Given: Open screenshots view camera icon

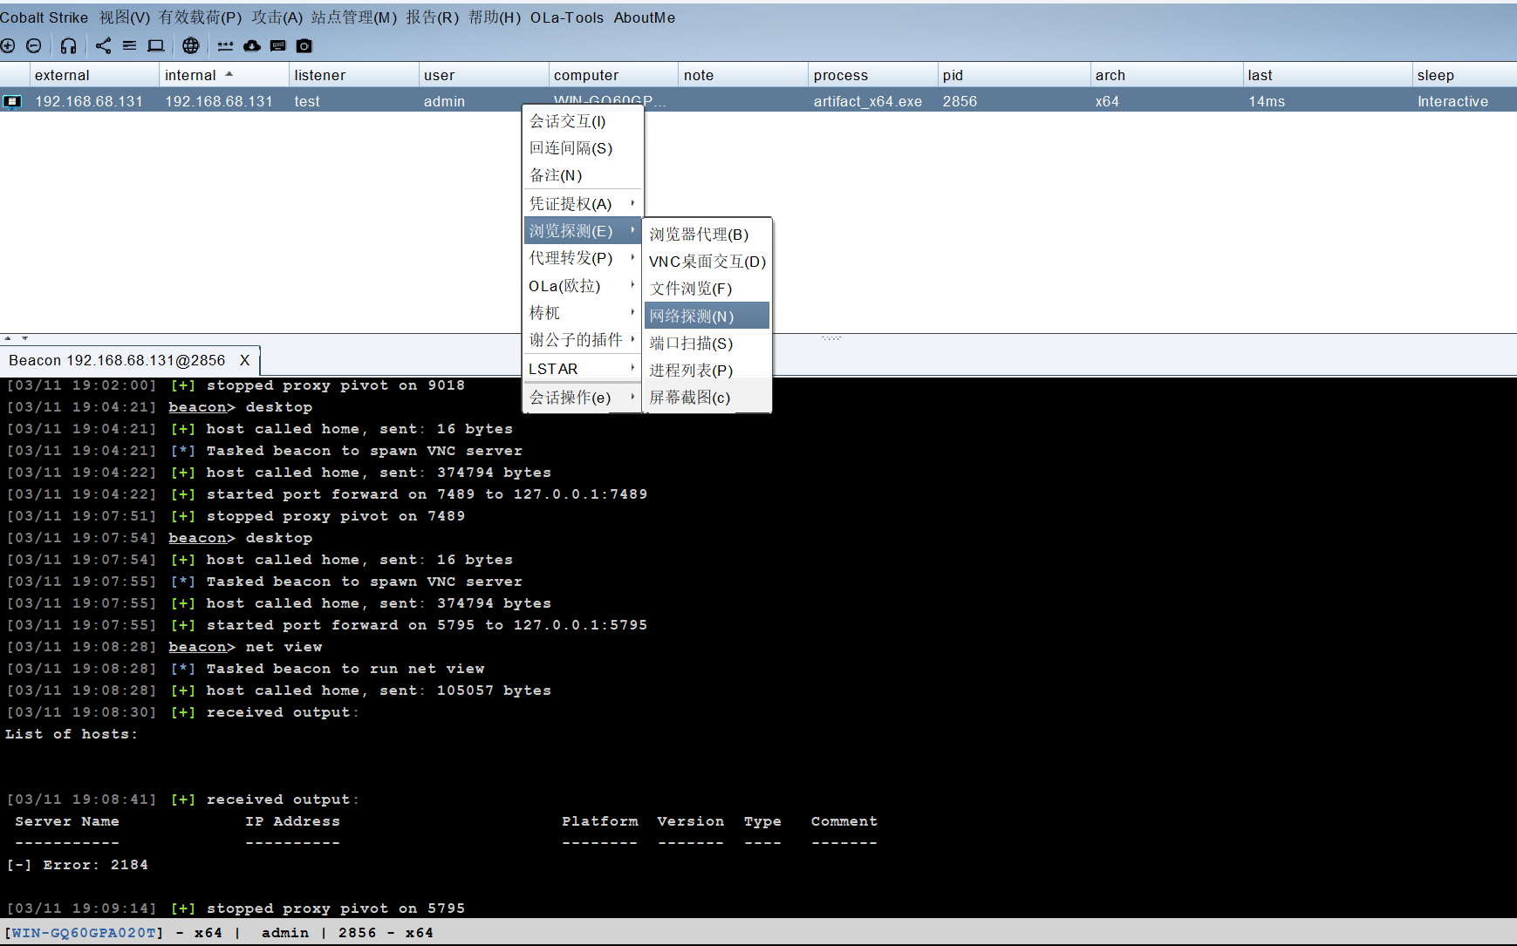Looking at the screenshot, I should tap(304, 45).
